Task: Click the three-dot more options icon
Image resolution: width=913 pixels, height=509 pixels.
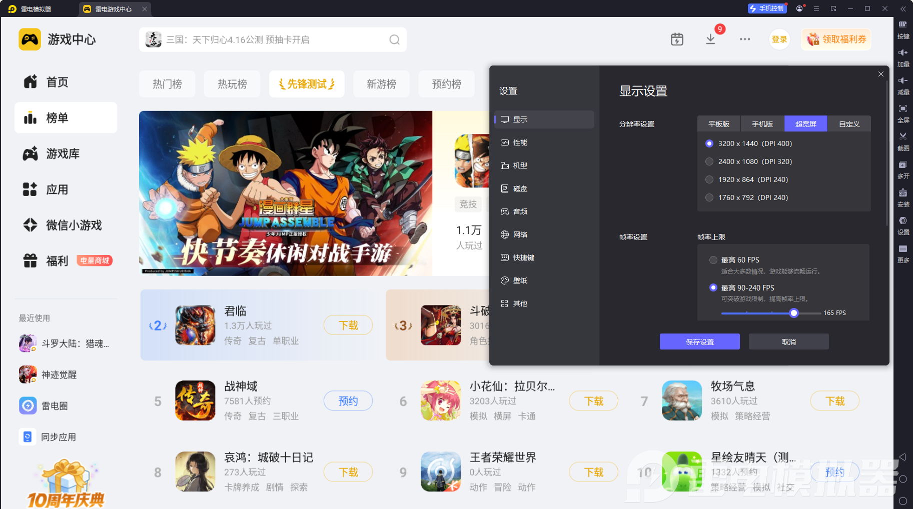Action: 745,39
